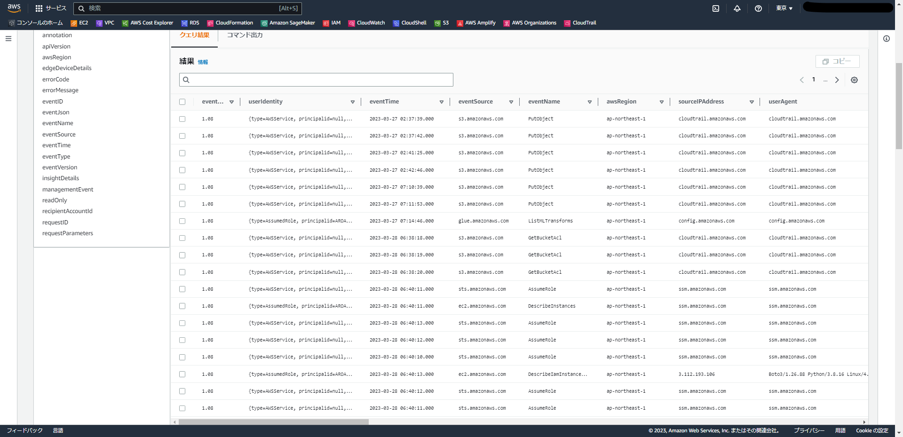This screenshot has height=437, width=903.
Task: Check the DescribeInstances row checkbox
Action: pos(182,306)
